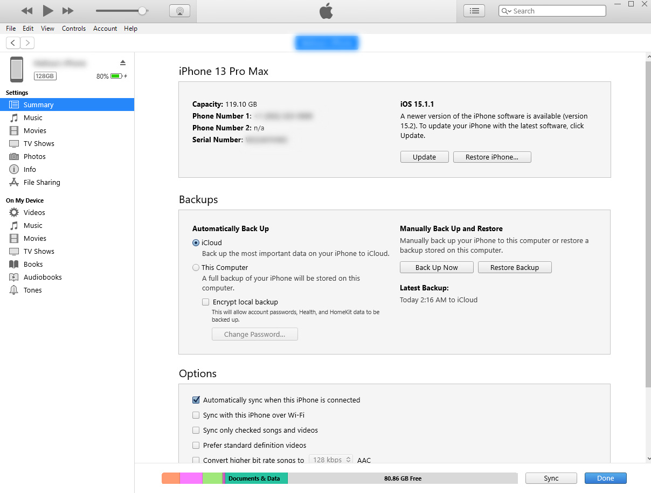The width and height of the screenshot is (651, 493).
Task: Click the Summary list icon in sidebar
Action: point(14,105)
